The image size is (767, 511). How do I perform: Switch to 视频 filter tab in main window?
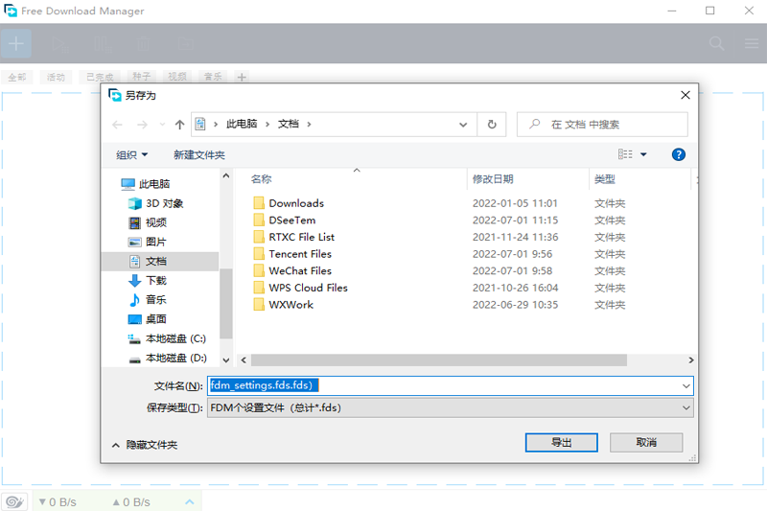177,77
